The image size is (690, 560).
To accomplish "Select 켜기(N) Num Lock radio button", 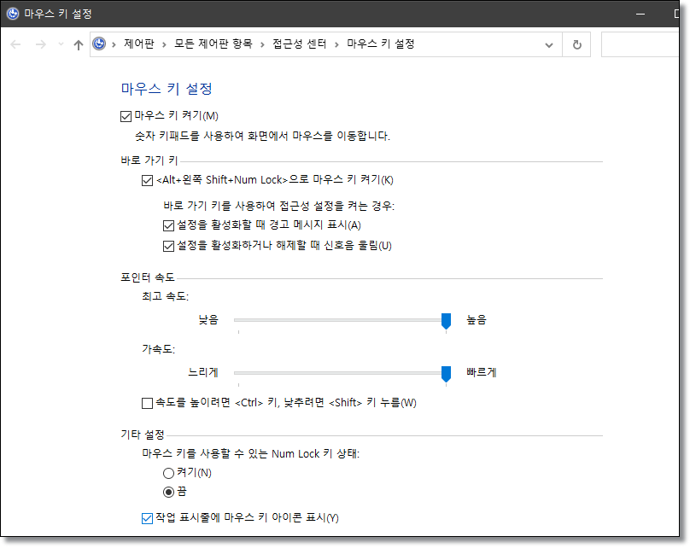I will [168, 473].
